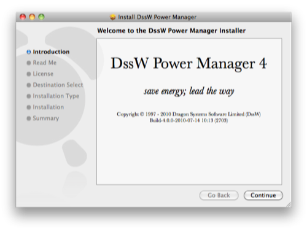
Task: Click the 'Install DssW Power Manager' window title
Action: [x=157, y=17]
